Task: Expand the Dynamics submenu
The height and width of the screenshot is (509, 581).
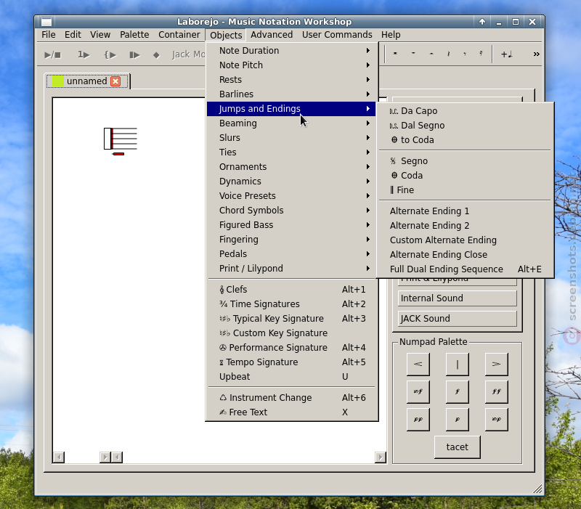Action: 292,181
